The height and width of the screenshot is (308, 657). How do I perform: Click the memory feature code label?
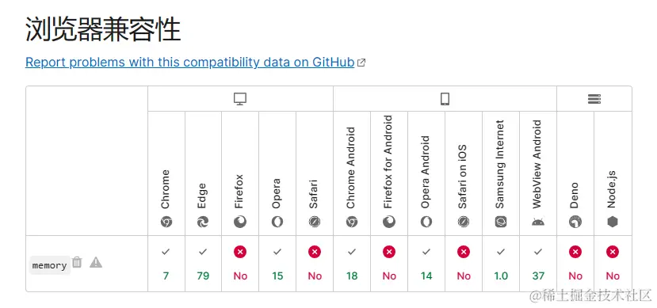[49, 265]
